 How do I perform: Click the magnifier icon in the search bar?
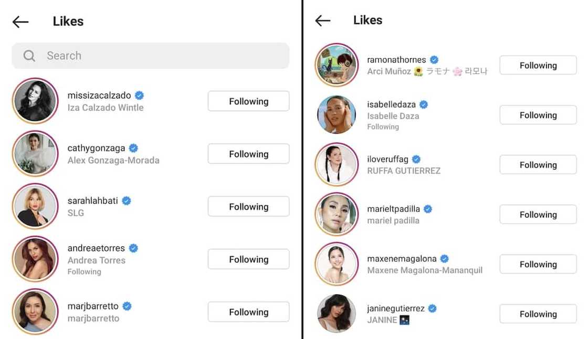(29, 56)
